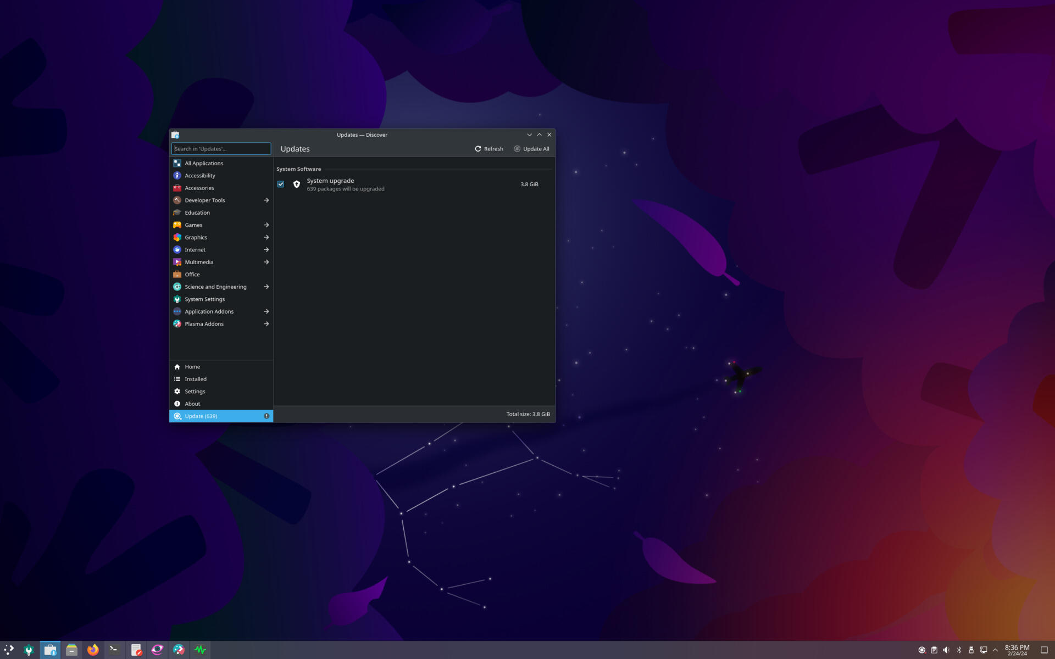Open Discover Settings page
Image resolution: width=1055 pixels, height=659 pixels.
tap(221, 392)
